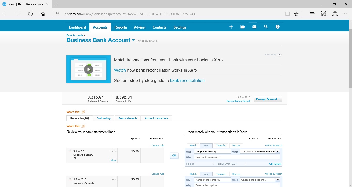The image size is (352, 187).
Task: Click the Bank Accounts breadcrumb link
Action: pos(75,35)
